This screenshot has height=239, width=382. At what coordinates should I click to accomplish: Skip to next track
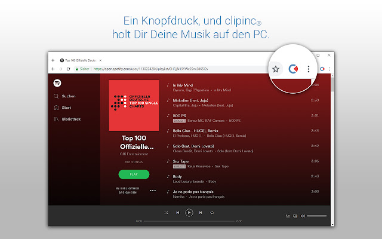(x=201, y=213)
